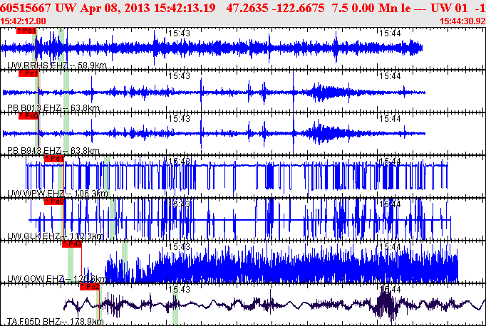
Task: Click the 15:43 time label on RRHS trace
Action: (x=179, y=33)
